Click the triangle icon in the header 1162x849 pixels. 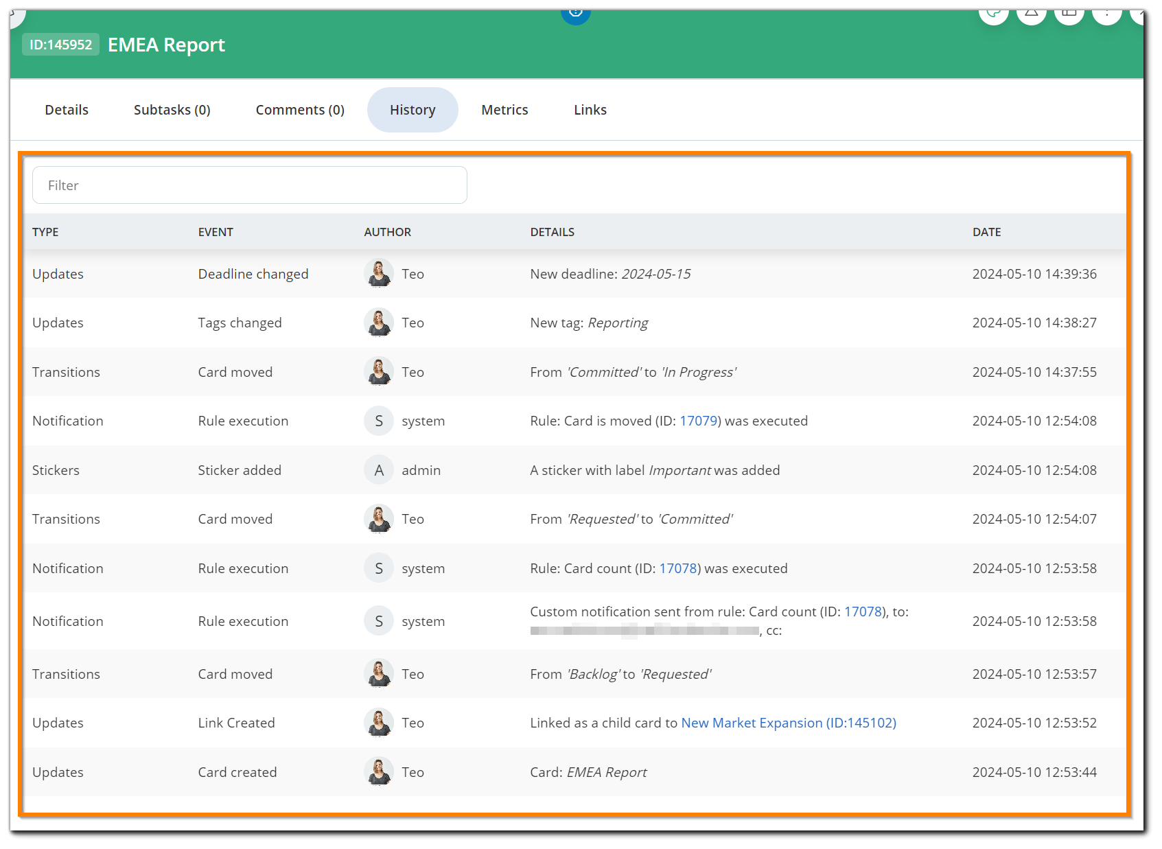1031,14
